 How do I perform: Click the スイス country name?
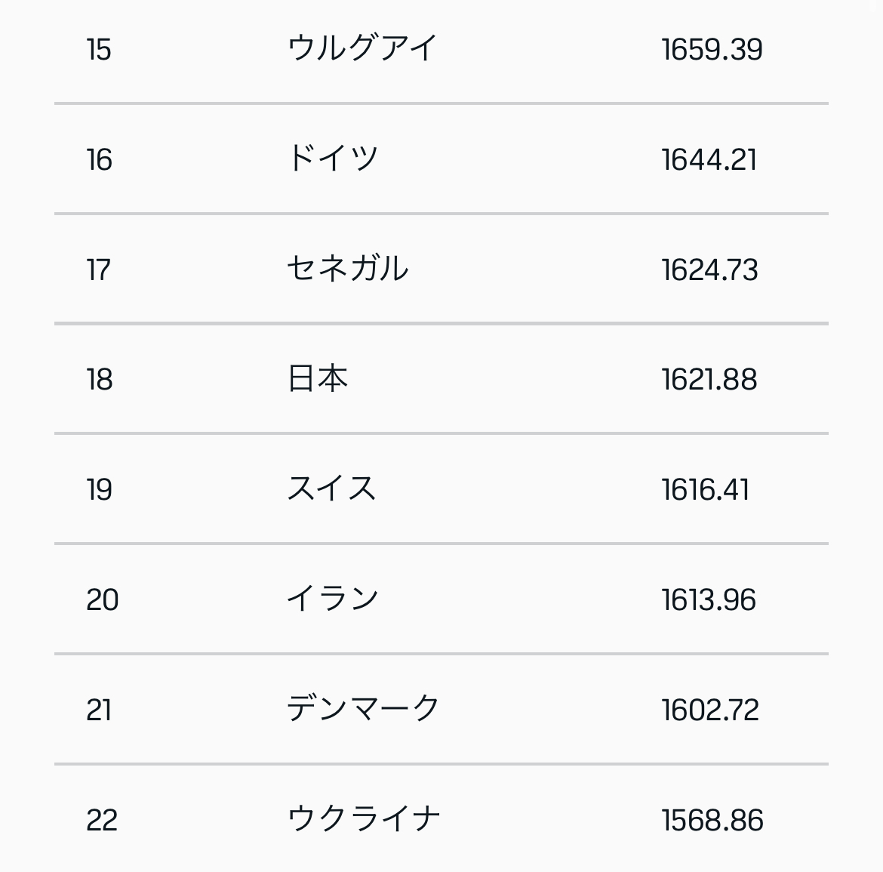tap(331, 488)
